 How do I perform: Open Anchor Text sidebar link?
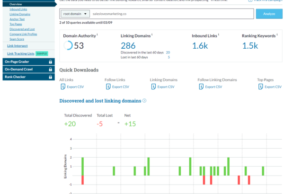(x=17, y=19)
